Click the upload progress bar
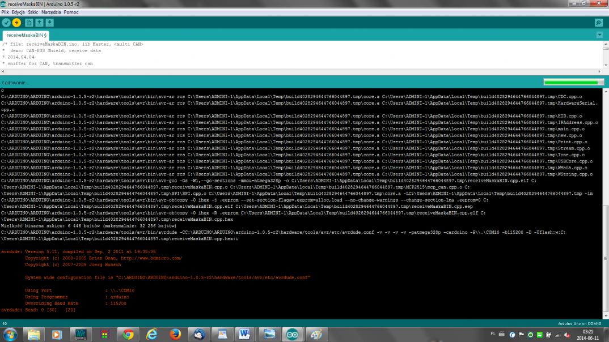Viewport: 609px width, 342px height. tap(574, 82)
